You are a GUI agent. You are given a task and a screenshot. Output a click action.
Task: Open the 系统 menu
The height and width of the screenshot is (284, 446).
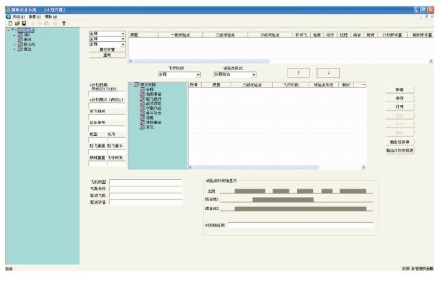[x=19, y=16]
